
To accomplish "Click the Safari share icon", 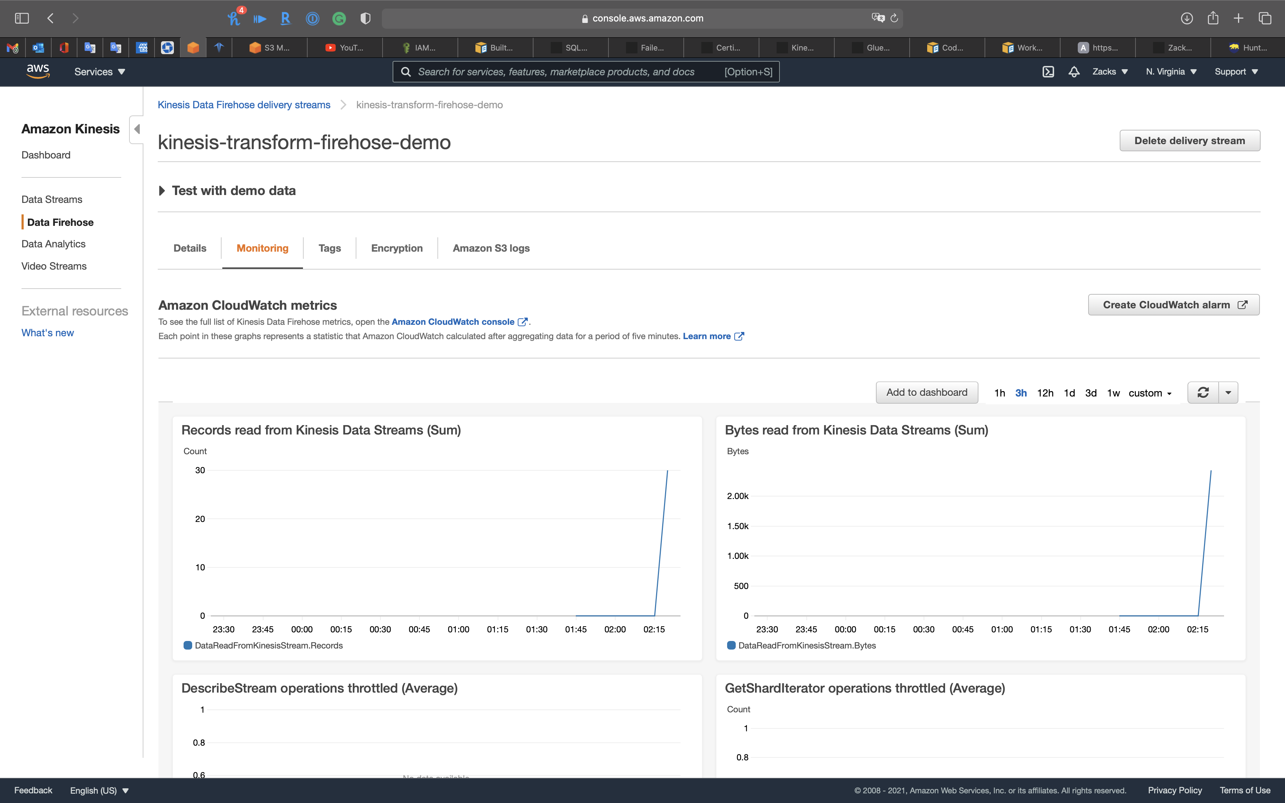I will (x=1213, y=18).
